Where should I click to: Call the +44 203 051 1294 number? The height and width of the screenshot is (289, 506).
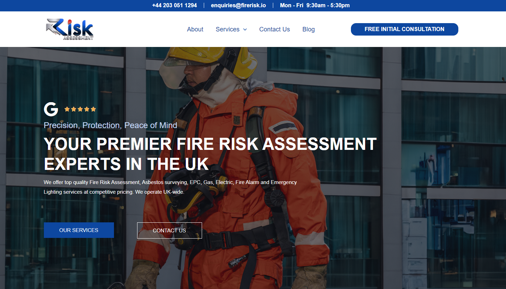(174, 6)
